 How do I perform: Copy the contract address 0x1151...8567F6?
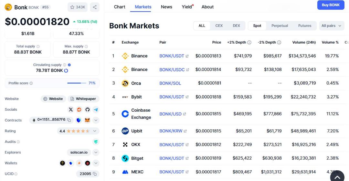tap(69, 120)
